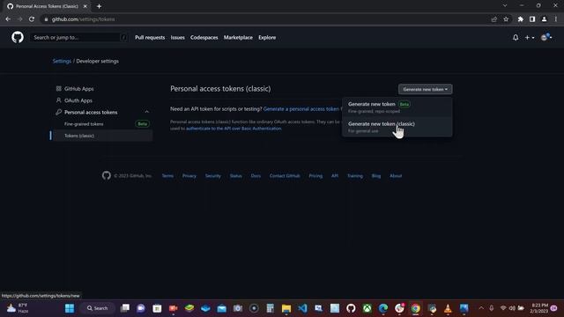Open the Chrome three-dot menu

556,19
